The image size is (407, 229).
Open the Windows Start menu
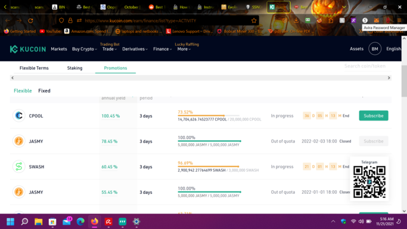(10, 221)
